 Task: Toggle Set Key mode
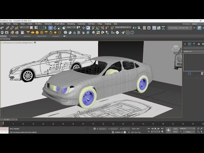tap(176, 132)
